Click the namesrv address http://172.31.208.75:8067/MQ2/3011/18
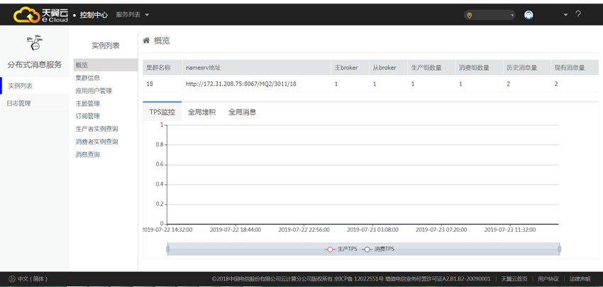Viewport: 603px width, 287px height. point(240,84)
